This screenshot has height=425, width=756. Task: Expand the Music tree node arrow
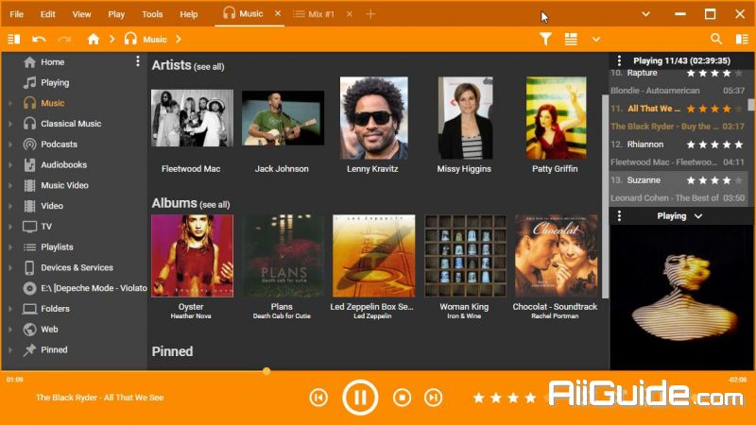[10, 103]
